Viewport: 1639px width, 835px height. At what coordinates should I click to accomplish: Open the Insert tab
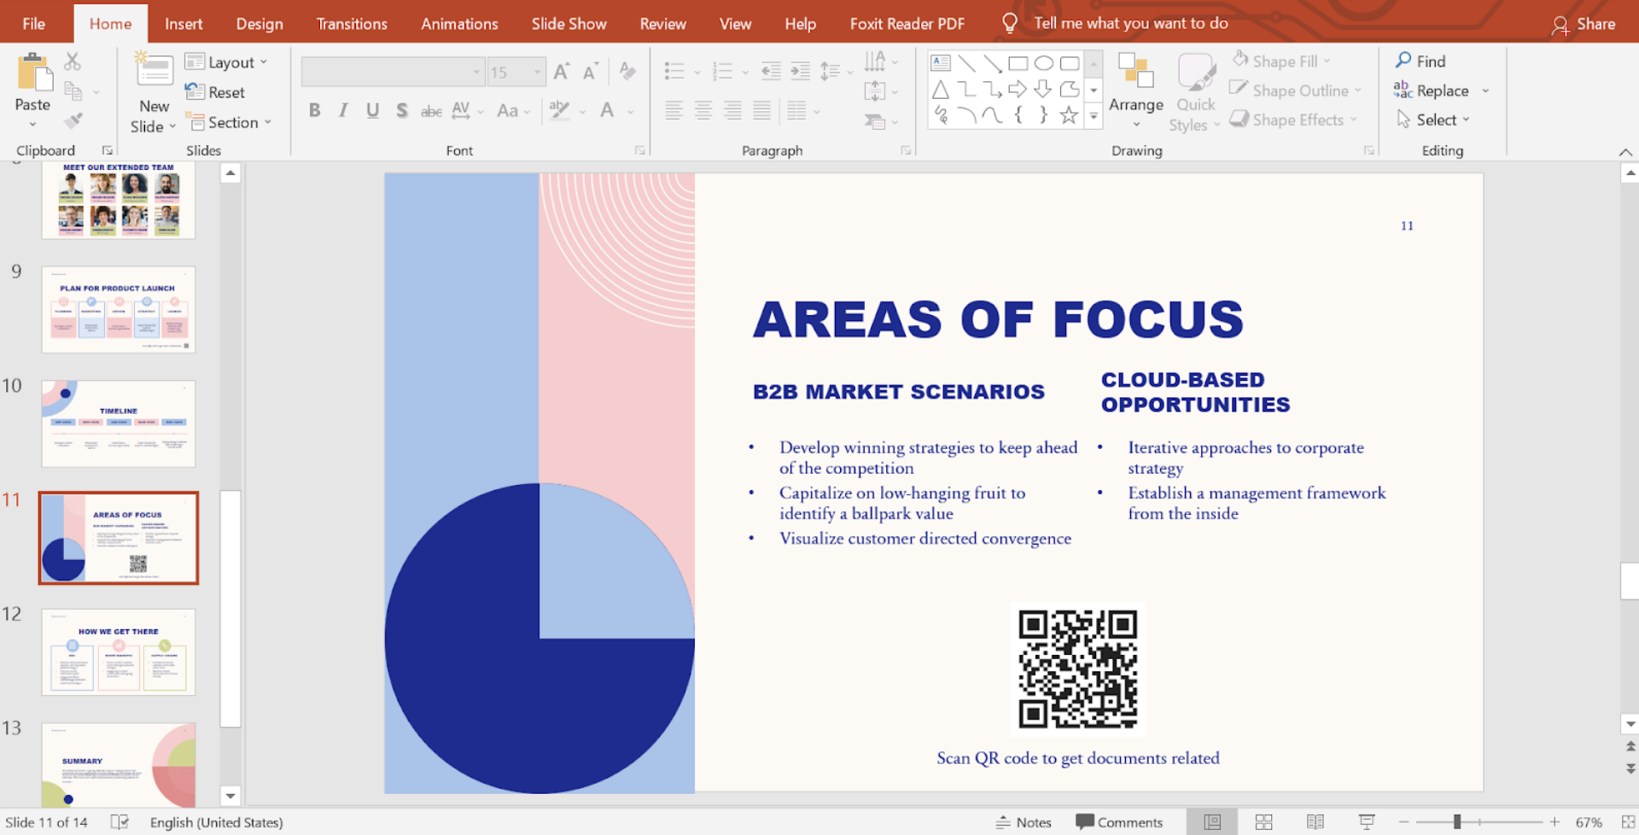coord(184,24)
